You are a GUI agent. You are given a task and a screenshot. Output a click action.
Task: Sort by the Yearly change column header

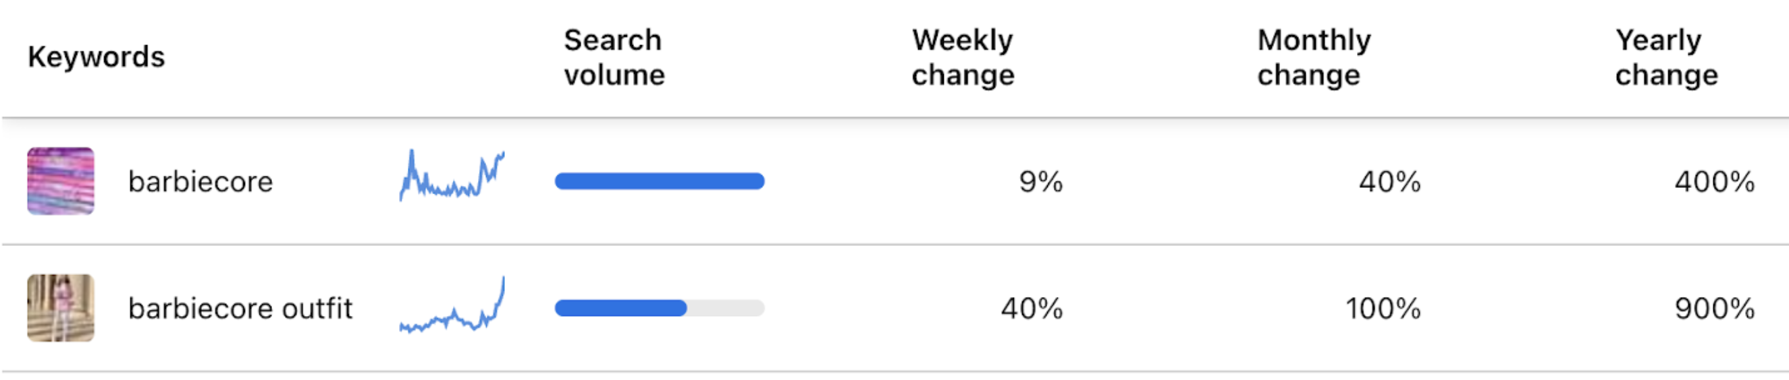pyautogui.click(x=1667, y=57)
